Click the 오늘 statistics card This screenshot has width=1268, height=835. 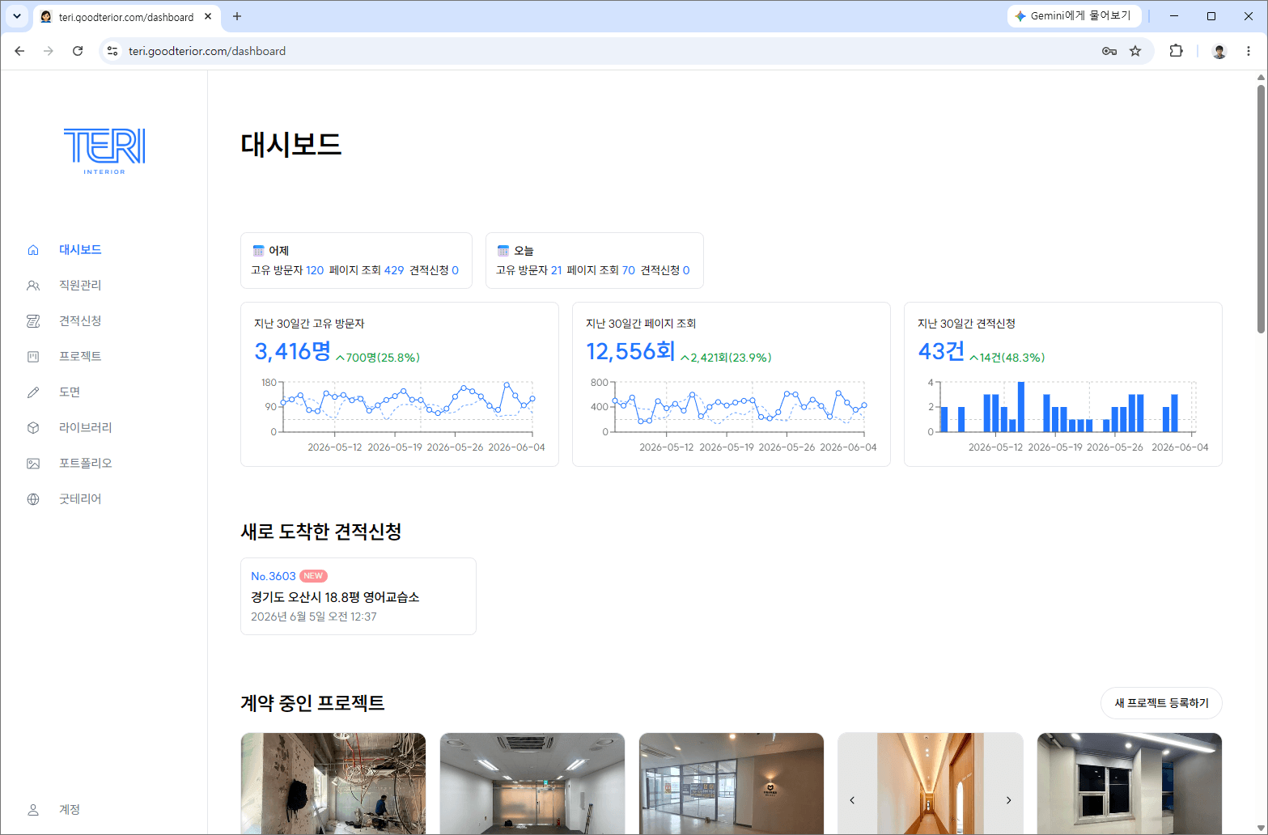tap(594, 261)
